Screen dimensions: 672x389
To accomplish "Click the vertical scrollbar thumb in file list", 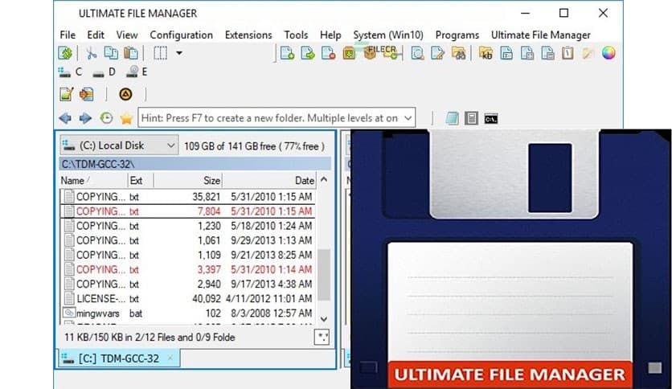I will (324, 275).
